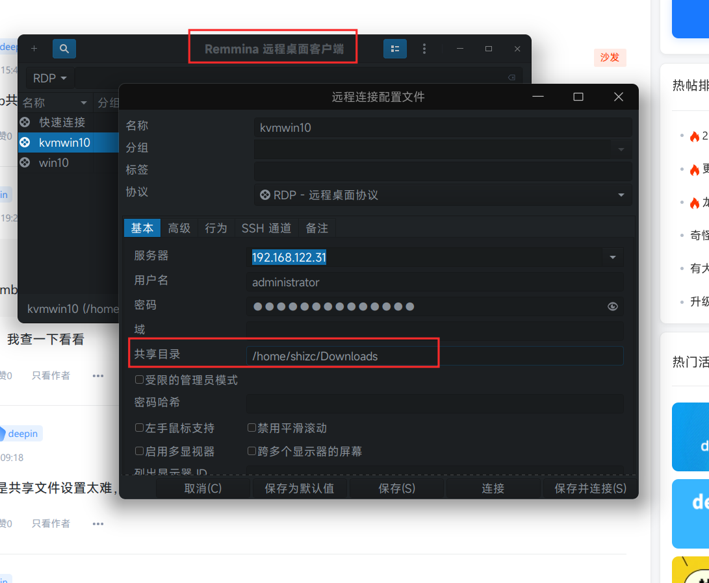Open the SSH 通道 tab

(266, 228)
